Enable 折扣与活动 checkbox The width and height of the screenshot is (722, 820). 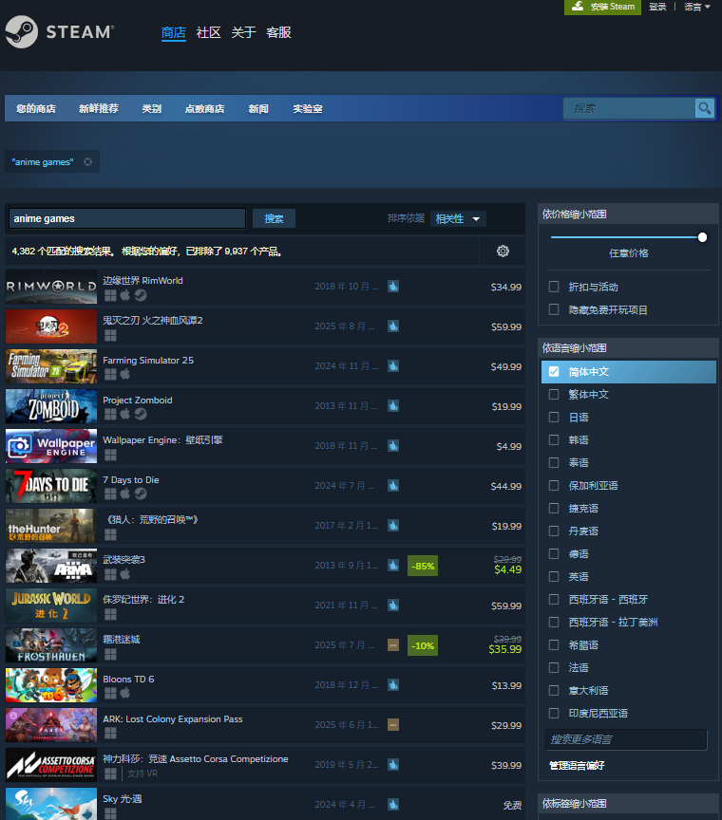pyautogui.click(x=554, y=287)
